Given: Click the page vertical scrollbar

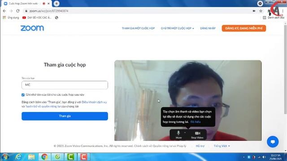Looking at the screenshot, I should tap(285, 69).
